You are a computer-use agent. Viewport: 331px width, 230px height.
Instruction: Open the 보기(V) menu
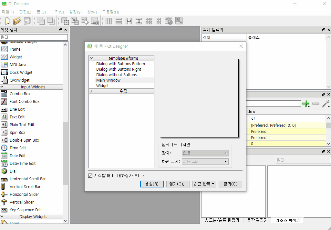(x=57, y=12)
